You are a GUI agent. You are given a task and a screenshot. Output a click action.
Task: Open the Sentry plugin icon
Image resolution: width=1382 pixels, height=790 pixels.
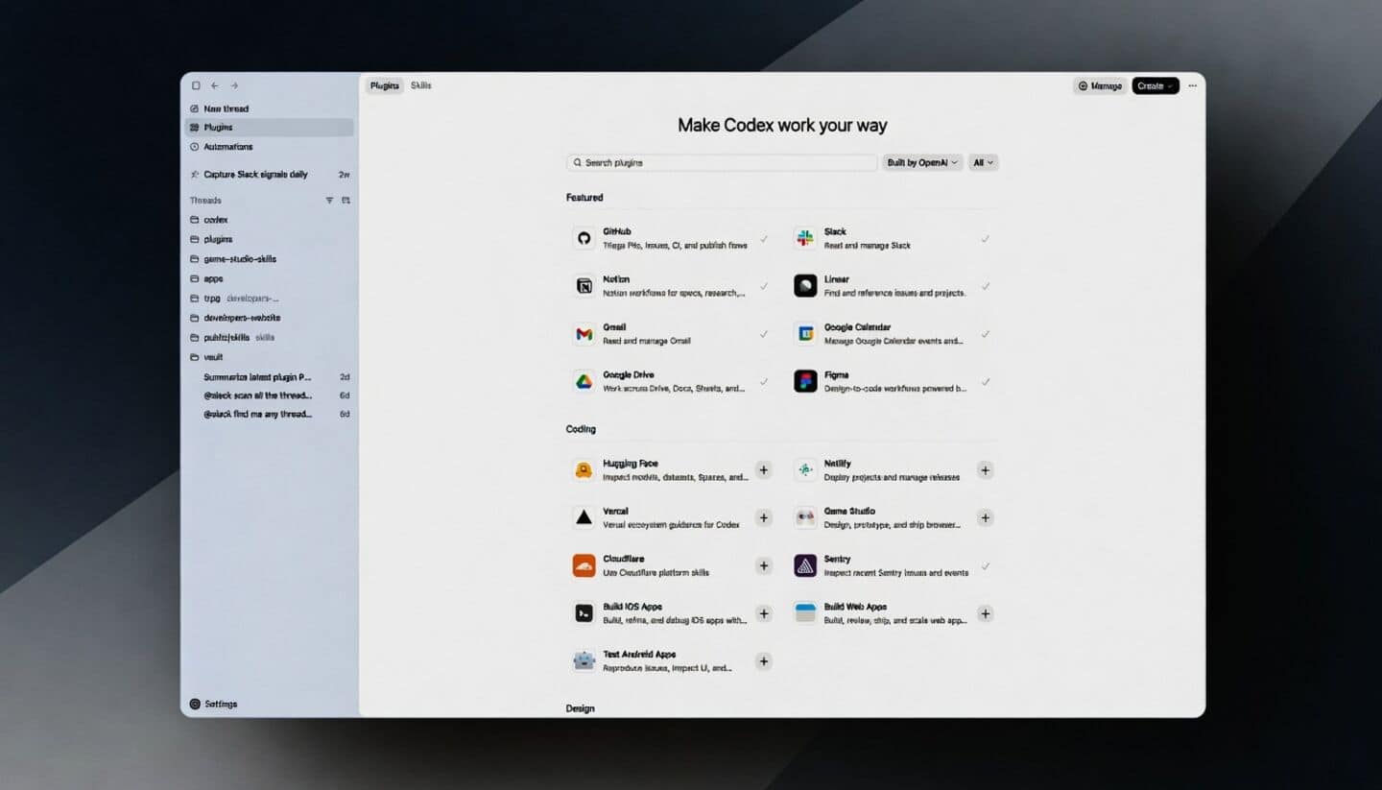point(805,566)
